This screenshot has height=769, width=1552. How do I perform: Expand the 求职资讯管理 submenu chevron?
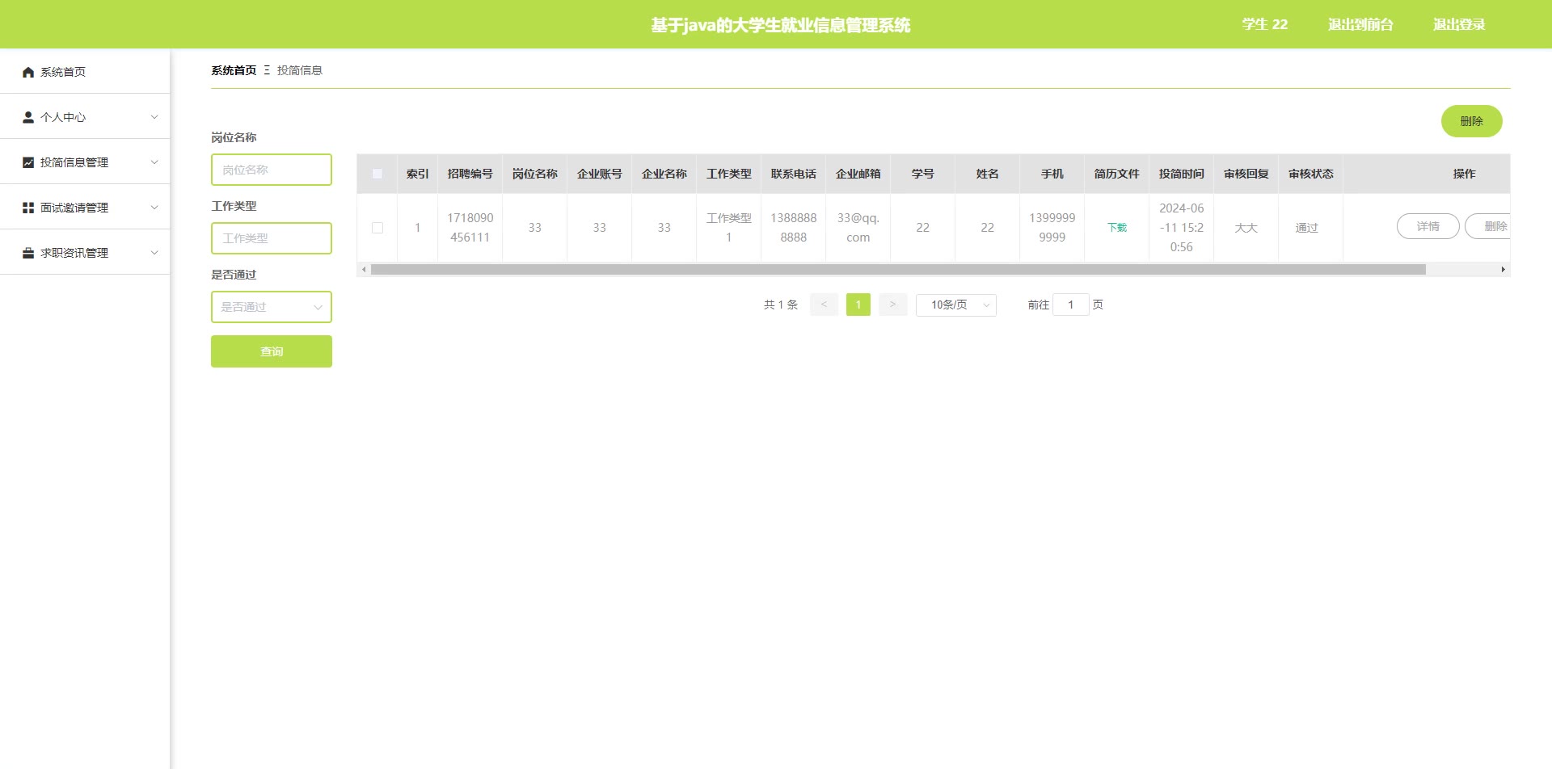(x=154, y=253)
